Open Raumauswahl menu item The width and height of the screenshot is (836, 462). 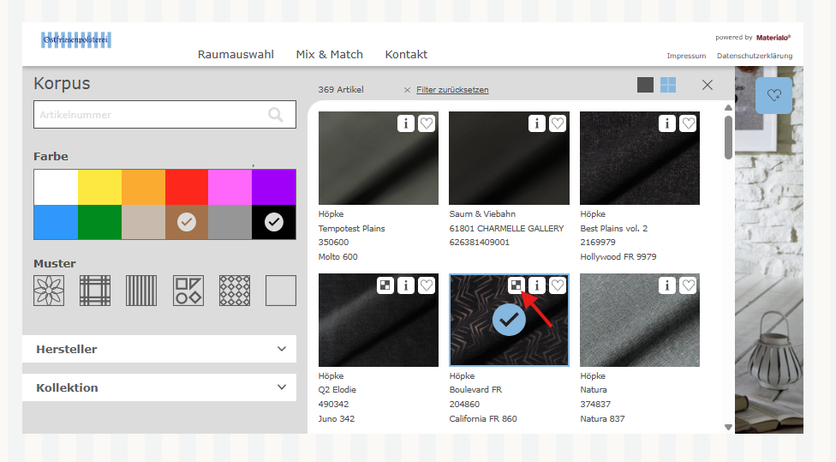[x=236, y=54]
